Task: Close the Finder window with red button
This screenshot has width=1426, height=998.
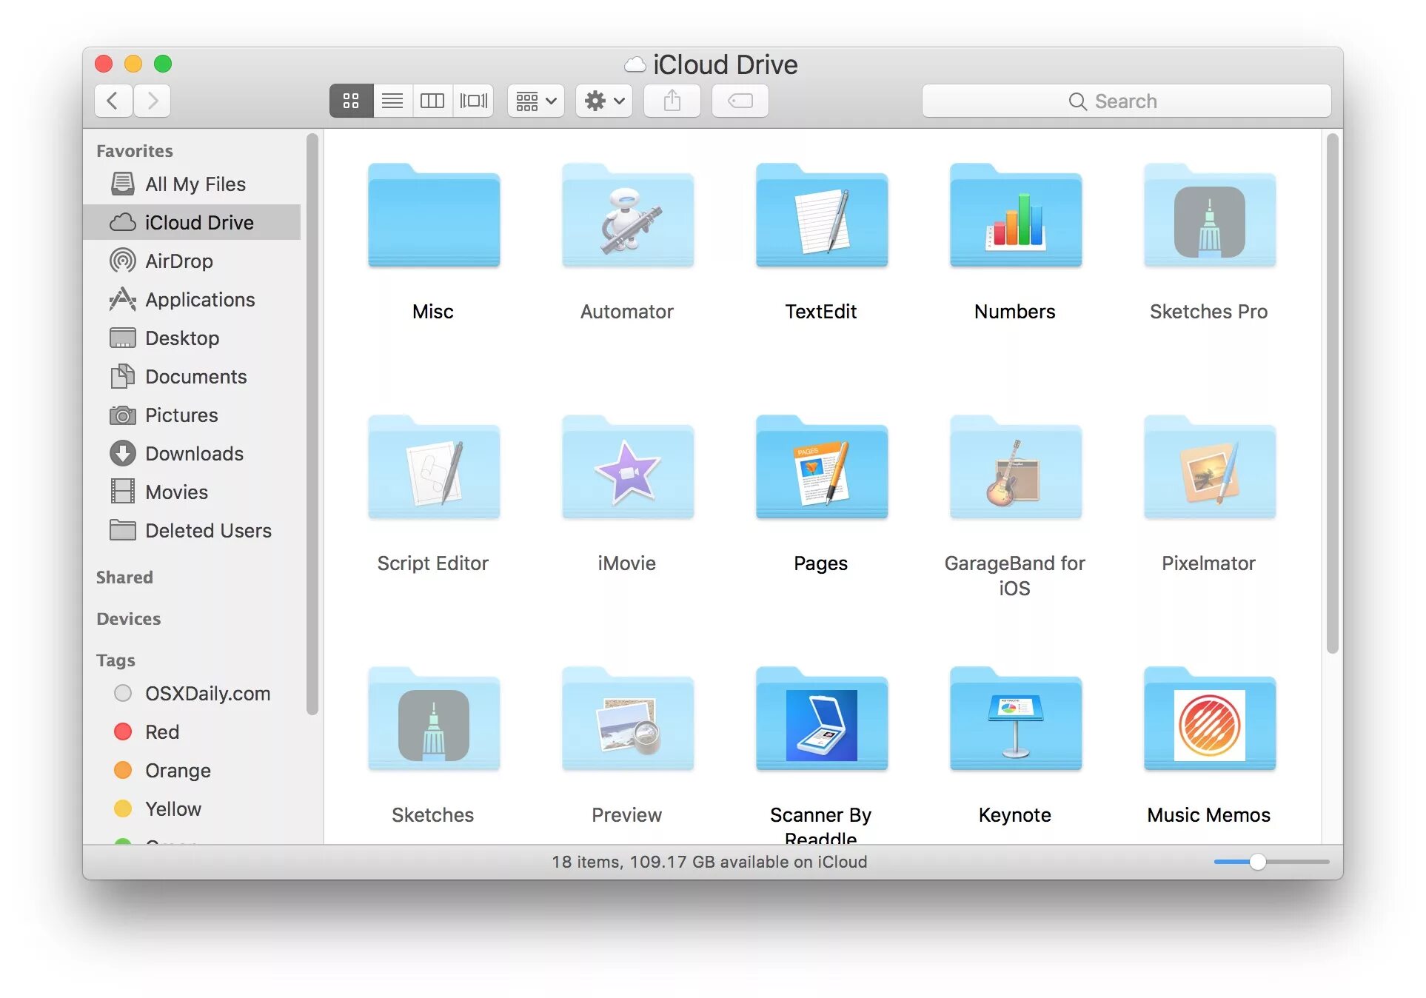Action: point(104,64)
